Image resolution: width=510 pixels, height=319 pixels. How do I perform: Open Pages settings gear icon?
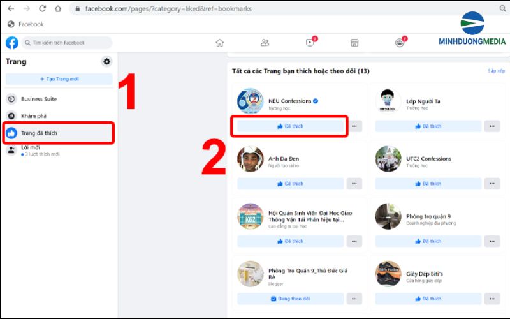[x=106, y=61]
